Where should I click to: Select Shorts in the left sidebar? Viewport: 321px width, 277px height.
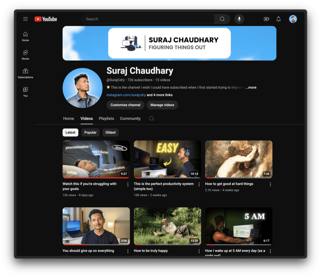click(25, 54)
